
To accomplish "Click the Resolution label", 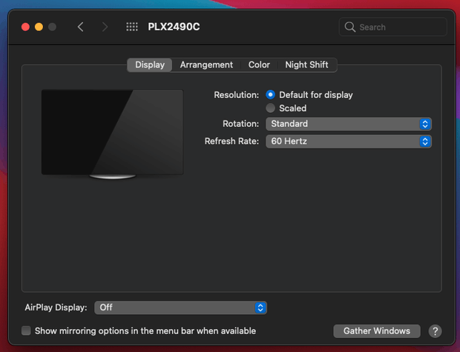I will click(x=236, y=95).
